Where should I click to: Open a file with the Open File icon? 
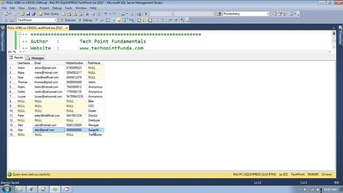[x=23, y=14]
